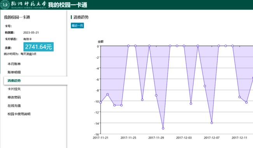Click the validity date 2023-05-21
Image resolution: width=253 pixels, height=148 pixels.
click(x=31, y=33)
